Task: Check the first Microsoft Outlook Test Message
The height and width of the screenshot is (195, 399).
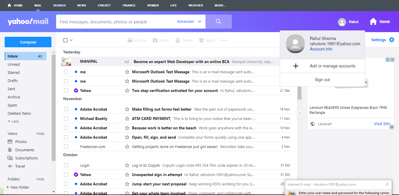Action: (x=66, y=72)
